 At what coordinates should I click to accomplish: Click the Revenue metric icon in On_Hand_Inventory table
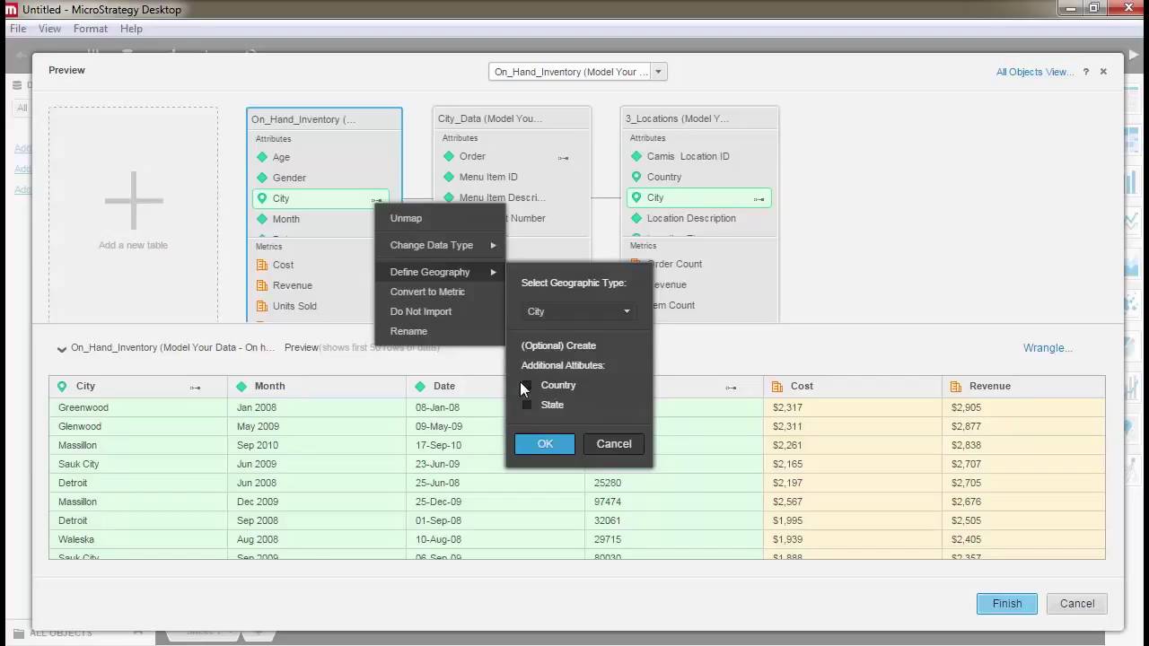click(262, 285)
